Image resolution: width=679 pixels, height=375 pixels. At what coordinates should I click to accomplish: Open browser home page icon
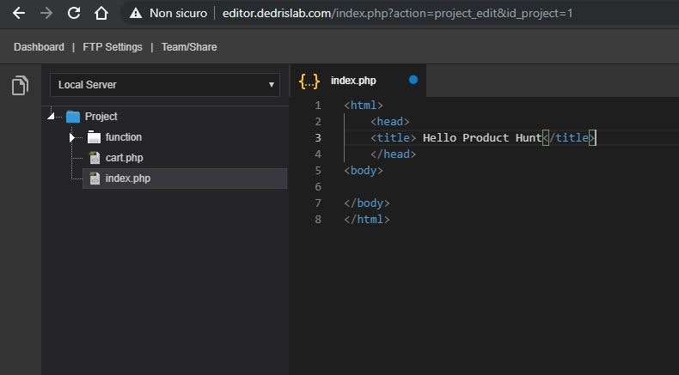[101, 13]
